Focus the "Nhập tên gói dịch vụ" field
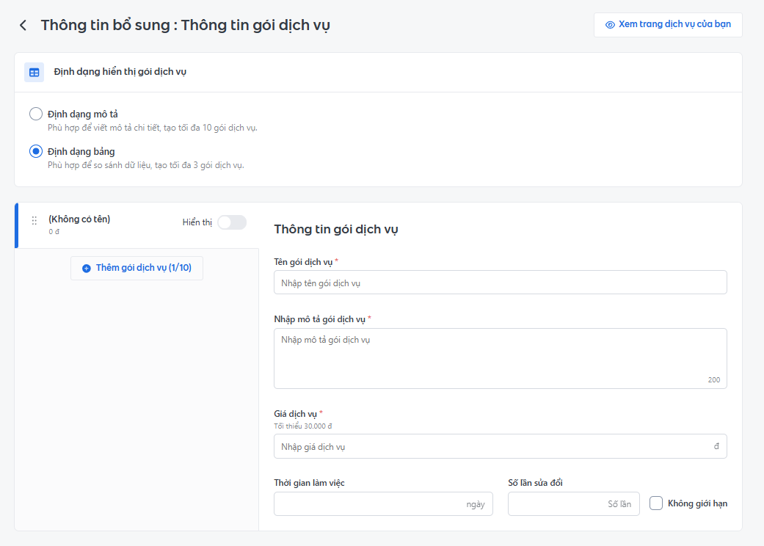The image size is (764, 546). click(x=500, y=283)
